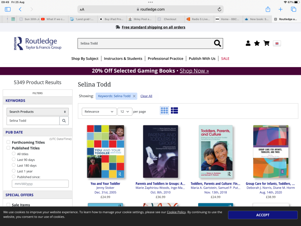Open the Publish With Us menu

(x=202, y=59)
